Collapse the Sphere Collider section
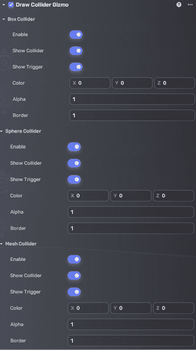The image size is (196, 350). pyautogui.click(x=1, y=131)
